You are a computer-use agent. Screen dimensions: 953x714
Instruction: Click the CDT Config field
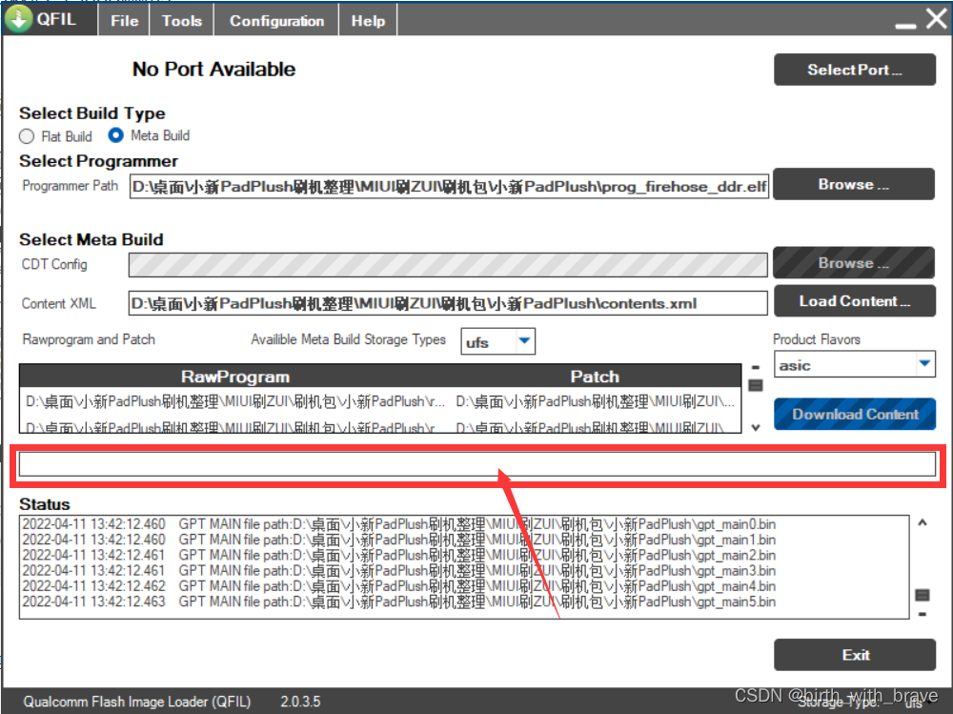[x=448, y=265]
